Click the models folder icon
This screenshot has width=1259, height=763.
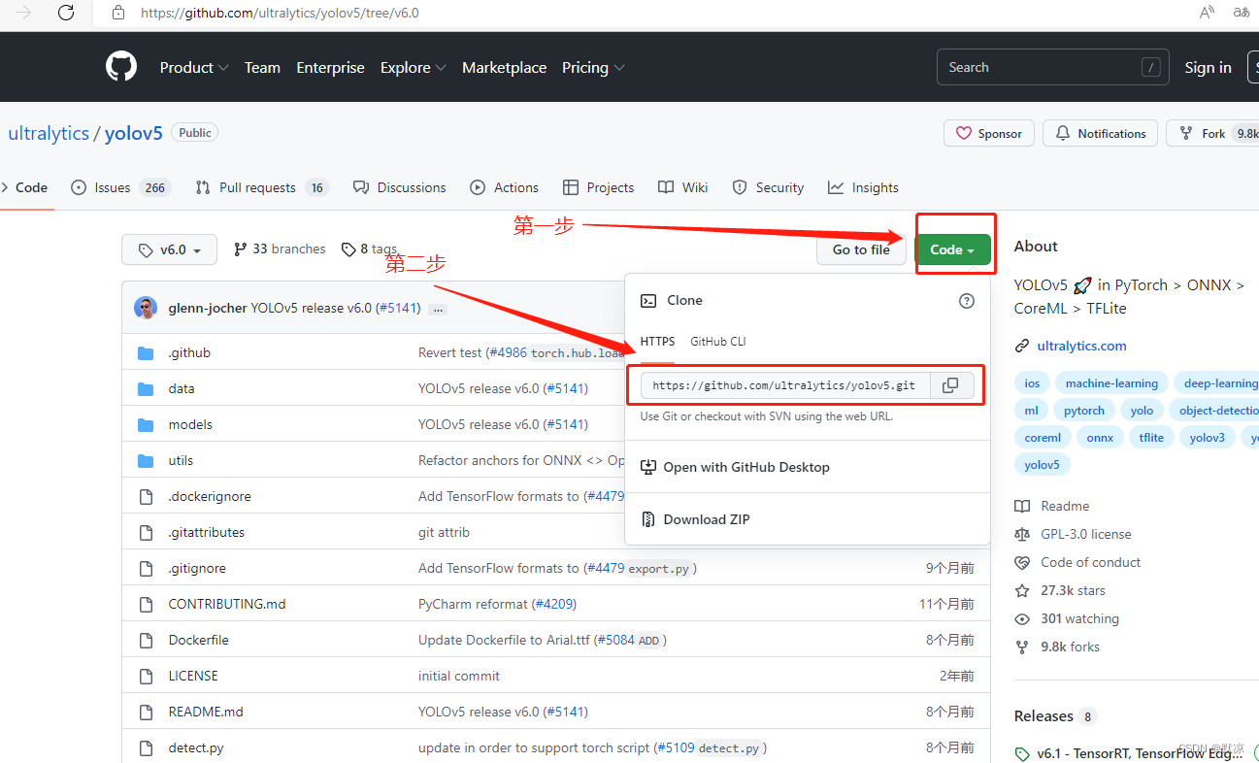pos(146,424)
